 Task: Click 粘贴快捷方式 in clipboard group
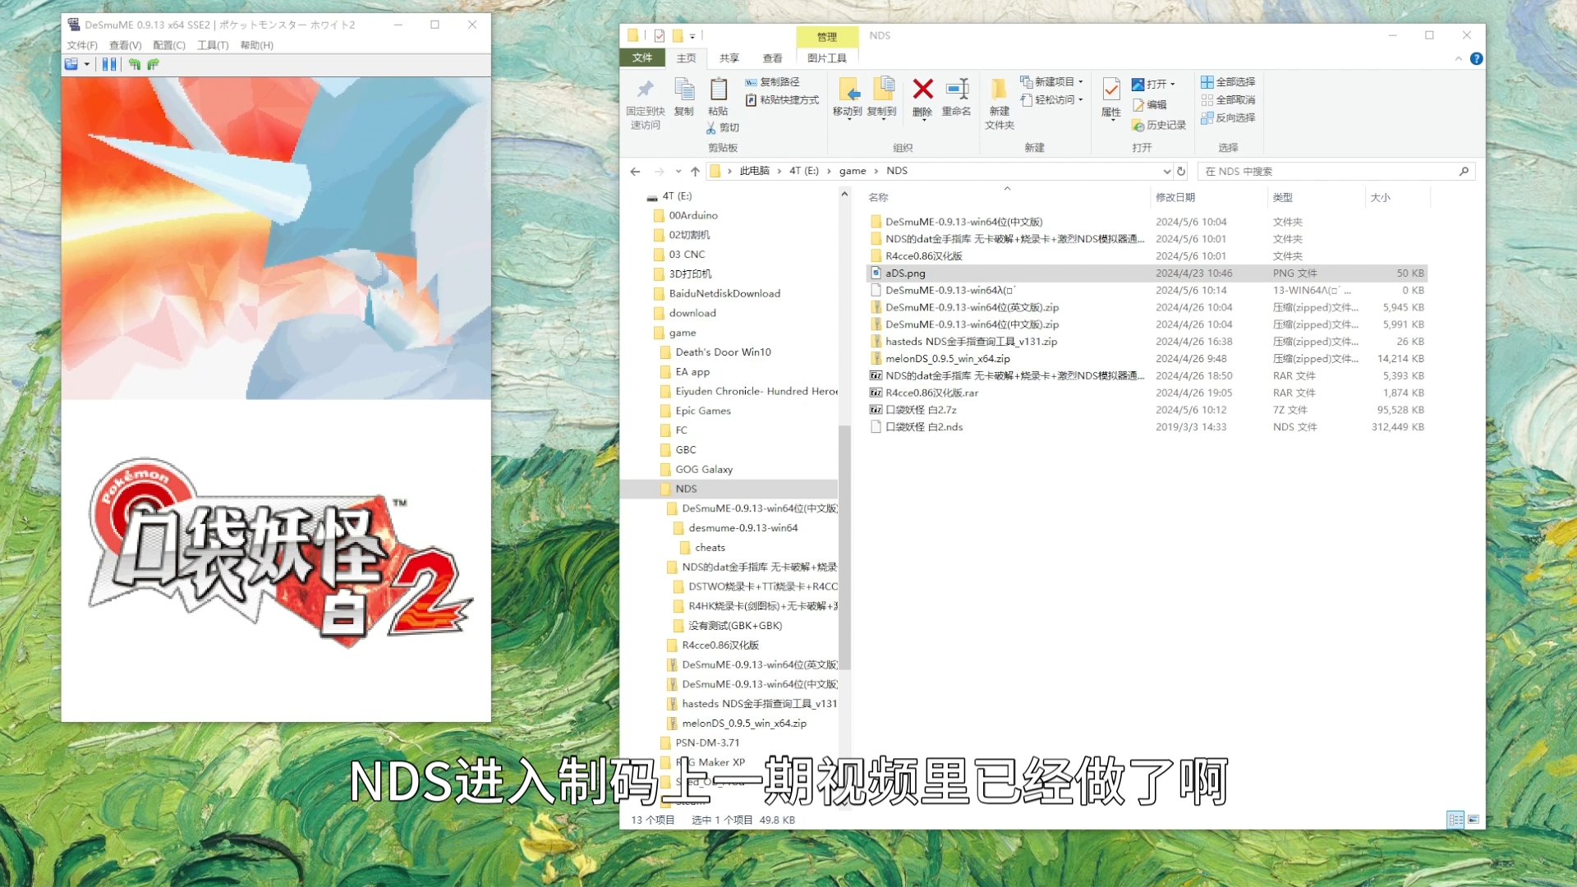pyautogui.click(x=782, y=100)
